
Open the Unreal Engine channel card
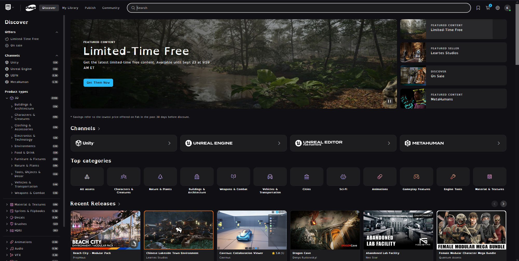pos(234,143)
